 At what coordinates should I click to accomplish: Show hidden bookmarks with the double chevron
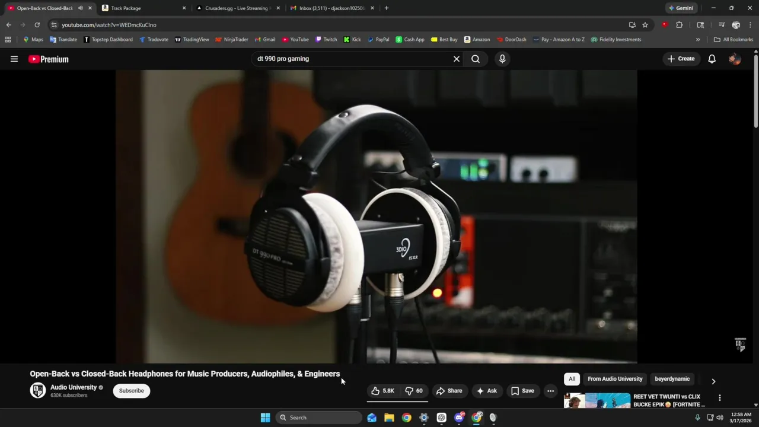698,40
